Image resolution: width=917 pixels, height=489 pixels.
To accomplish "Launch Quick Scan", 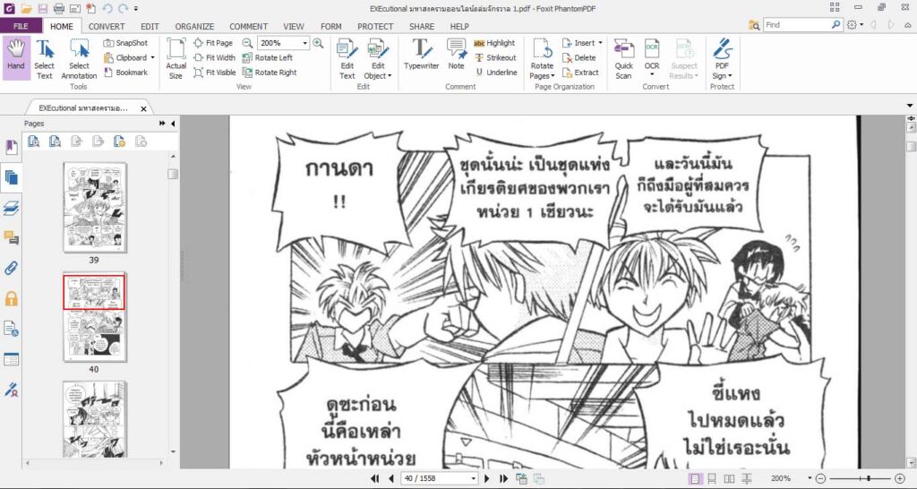I will point(624,59).
